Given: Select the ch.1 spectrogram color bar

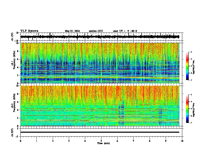Looking at the screenshot, I should 187,66.
